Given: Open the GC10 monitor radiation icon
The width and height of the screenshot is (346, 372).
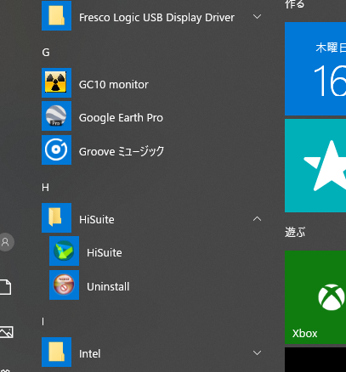Looking at the screenshot, I should coord(56,82).
